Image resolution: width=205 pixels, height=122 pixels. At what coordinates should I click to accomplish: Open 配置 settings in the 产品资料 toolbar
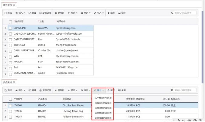click(x=111, y=90)
